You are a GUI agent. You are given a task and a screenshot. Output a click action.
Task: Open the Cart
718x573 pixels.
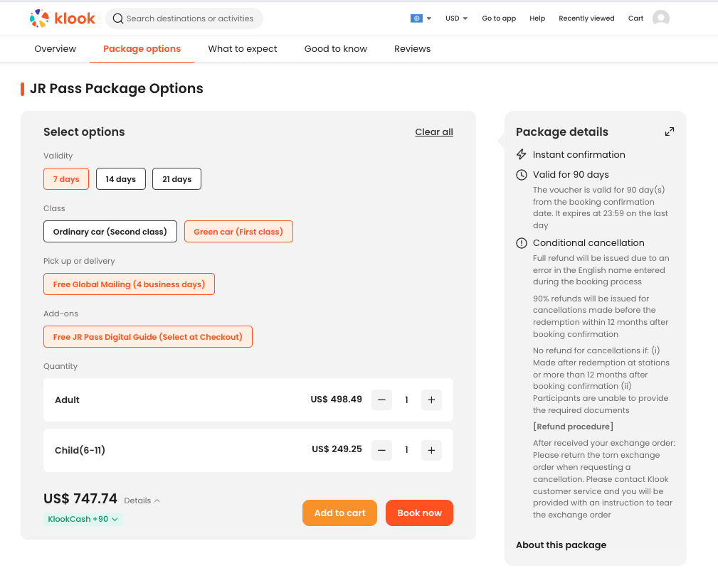[x=635, y=18]
